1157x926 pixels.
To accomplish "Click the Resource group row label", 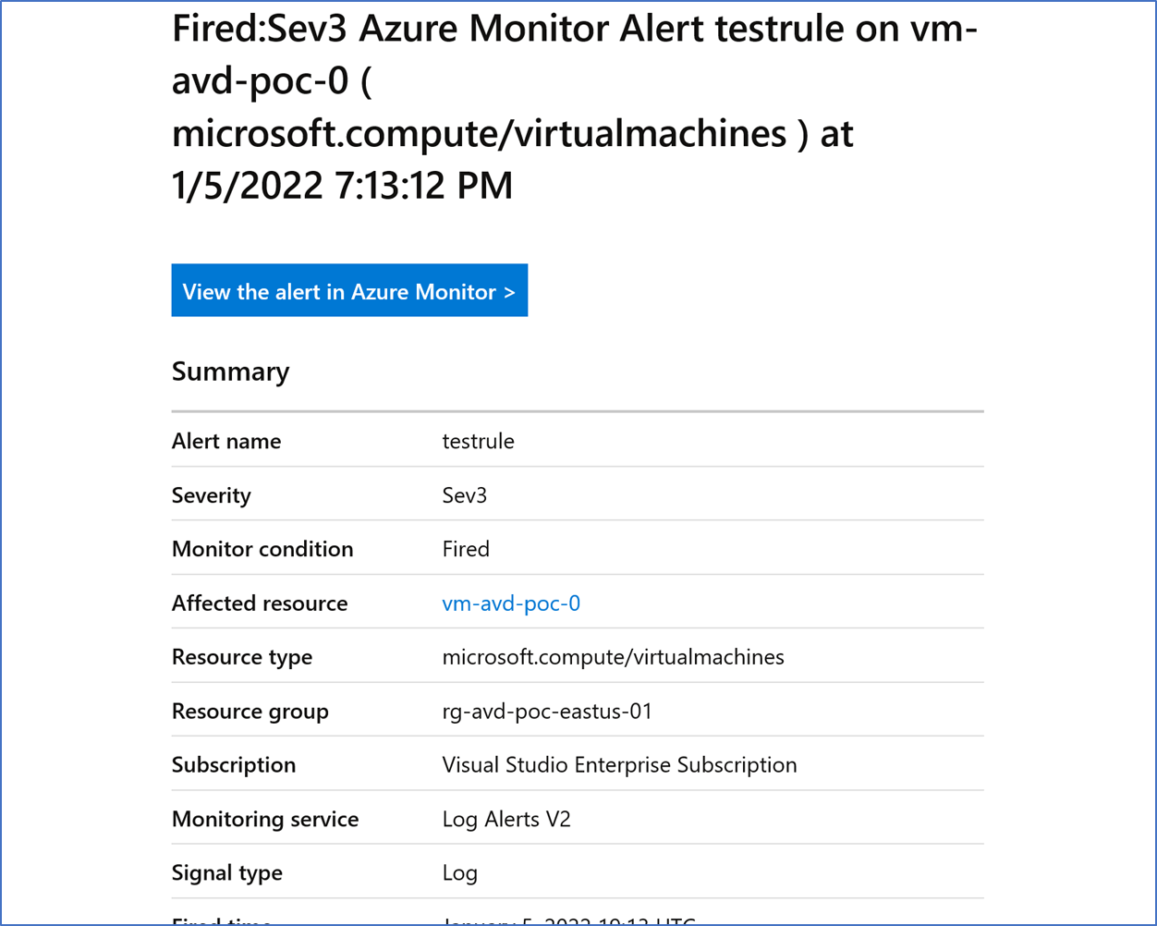I will click(250, 712).
